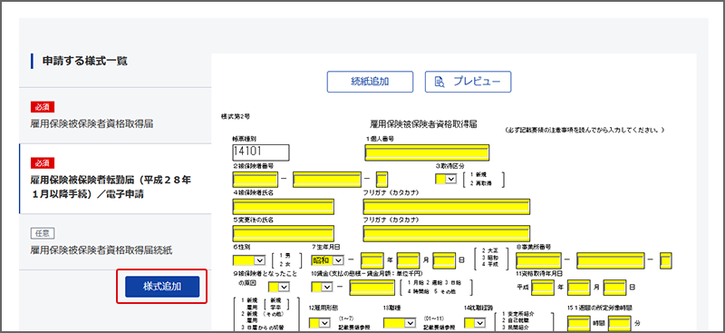Open the プレビュー preview button
This screenshot has height=333, width=725.
coord(468,82)
